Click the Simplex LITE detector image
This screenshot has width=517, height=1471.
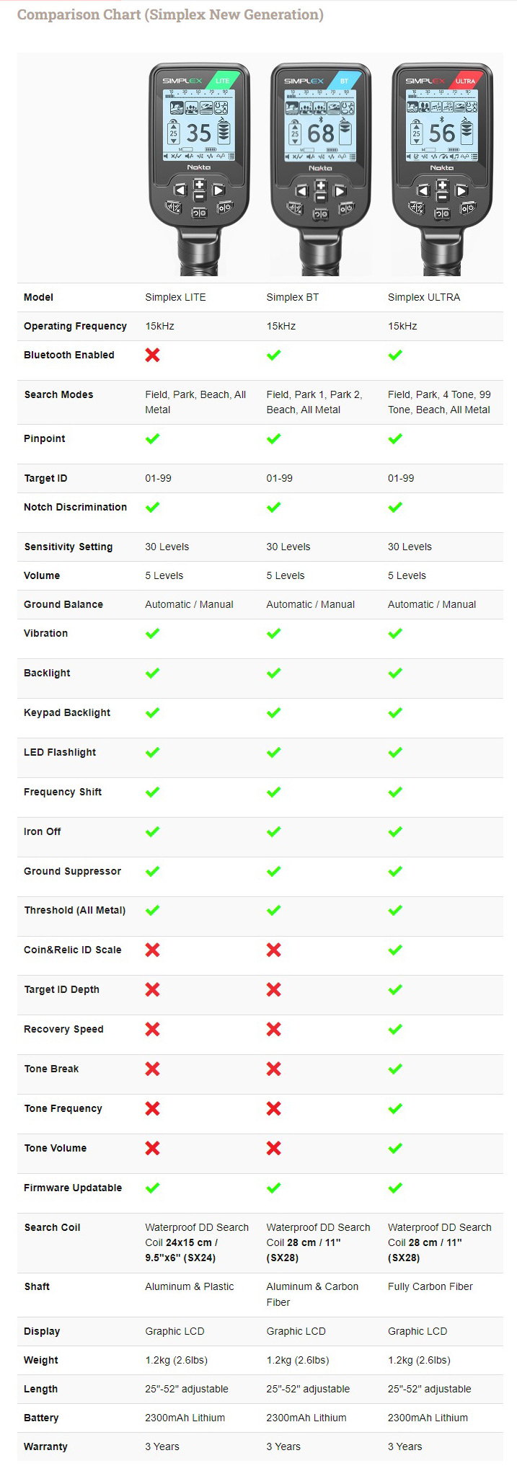199,169
